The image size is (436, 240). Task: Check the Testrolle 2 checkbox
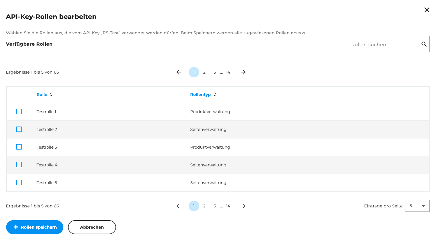click(x=19, y=129)
